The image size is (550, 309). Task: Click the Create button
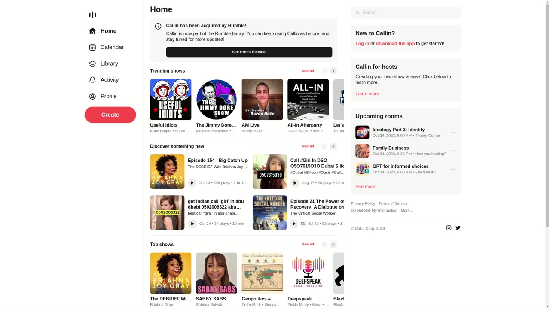(110, 115)
